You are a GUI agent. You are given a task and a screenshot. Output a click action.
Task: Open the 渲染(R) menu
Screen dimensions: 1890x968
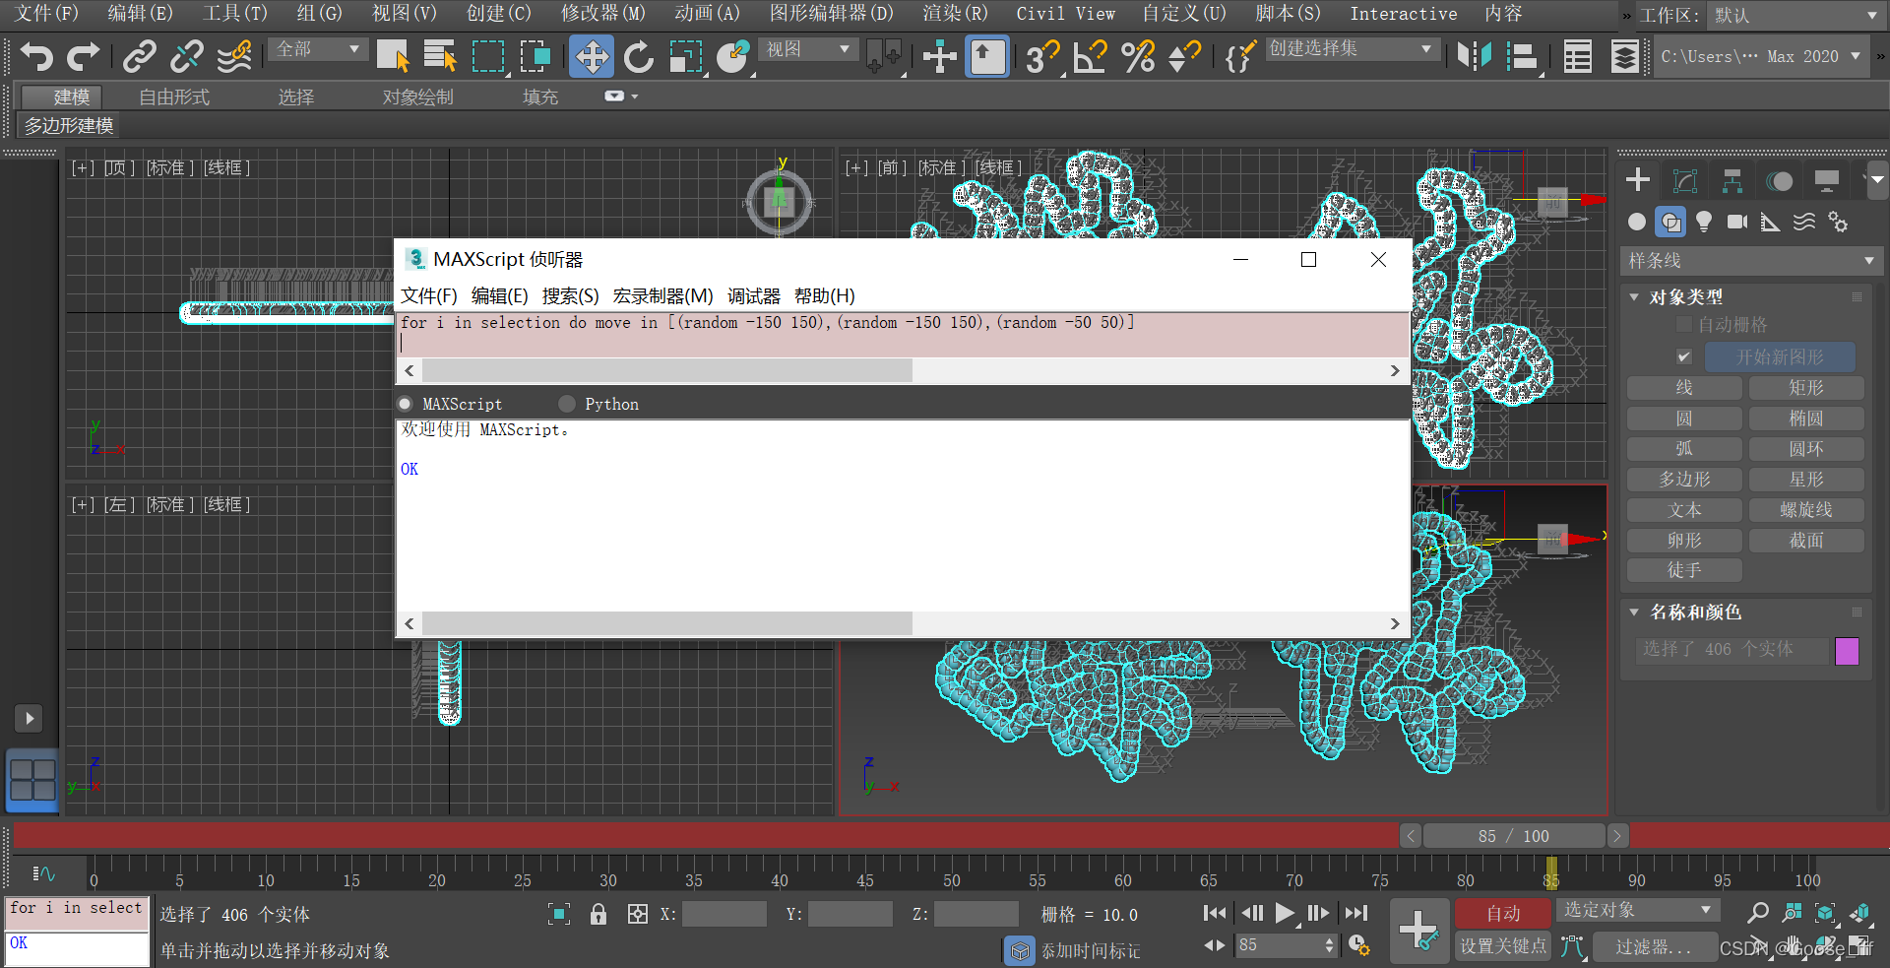(x=955, y=14)
